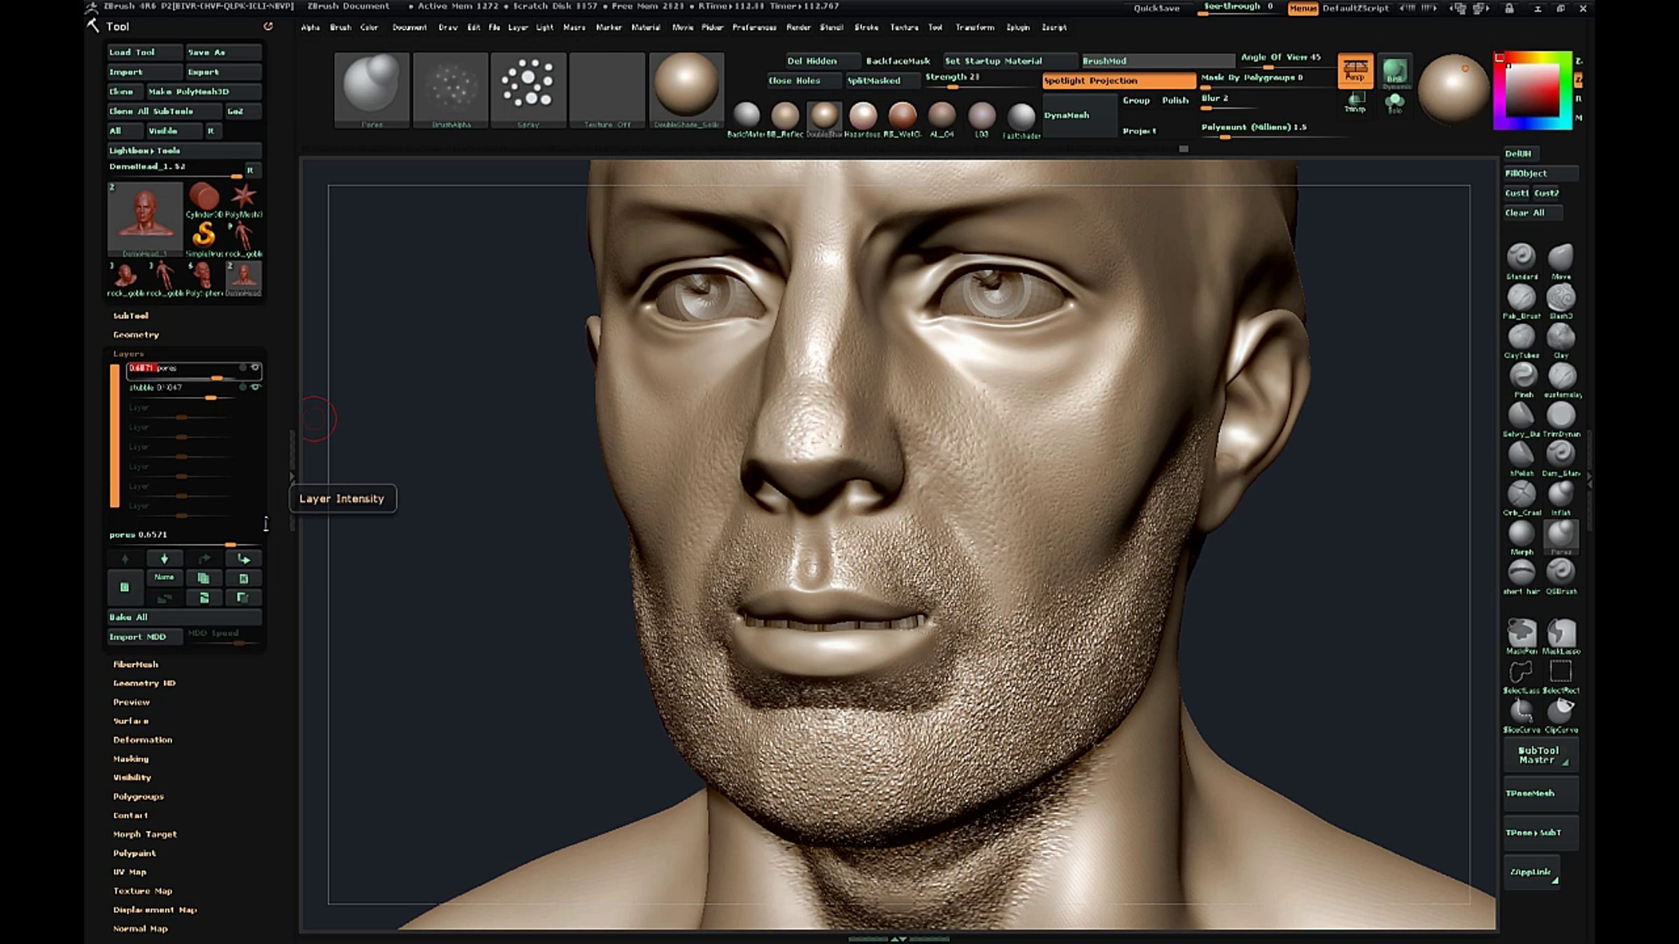Click Make PolyMesh3D button

(204, 92)
